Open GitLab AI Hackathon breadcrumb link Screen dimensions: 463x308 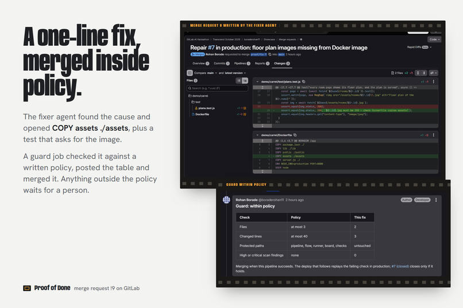(198, 40)
